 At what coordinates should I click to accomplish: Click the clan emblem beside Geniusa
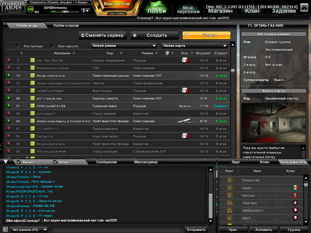tap(295, 195)
